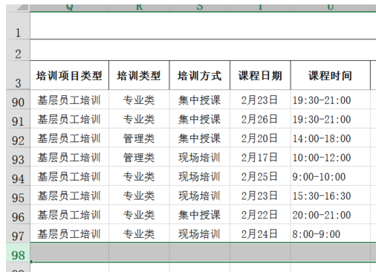This screenshot has height=272, width=376.
Task: Select row header 3
Action: click(x=18, y=75)
